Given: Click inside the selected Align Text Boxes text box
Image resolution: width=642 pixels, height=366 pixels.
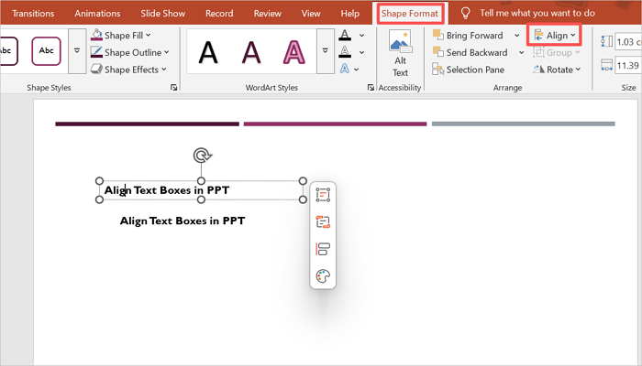Looking at the screenshot, I should pos(201,190).
